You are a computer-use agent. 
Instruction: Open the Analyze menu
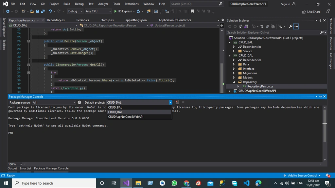tap(103, 4)
